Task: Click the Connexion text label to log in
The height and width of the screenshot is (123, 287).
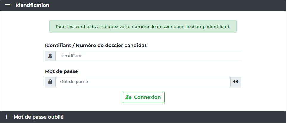Action: click(x=147, y=97)
